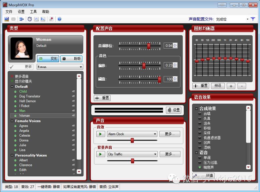This screenshot has width=260, height=192.
Task: Click the Woman voice portrait thumbnail
Action: coord(22,48)
